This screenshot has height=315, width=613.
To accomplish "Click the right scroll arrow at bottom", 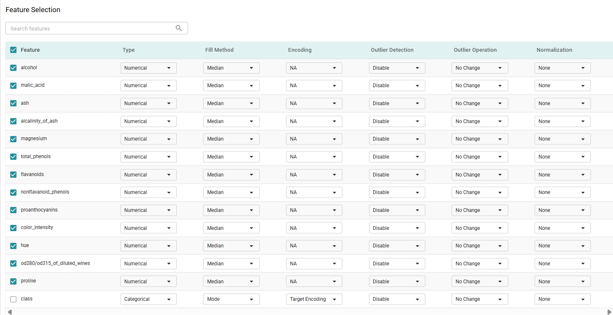I will (x=609, y=312).
